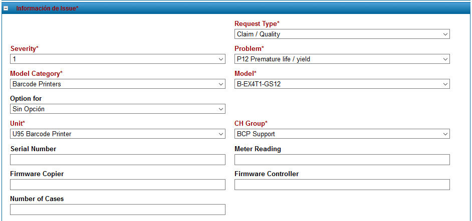This screenshot has height=221, width=472.
Task: Open the Problem dropdown
Action: 342,59
